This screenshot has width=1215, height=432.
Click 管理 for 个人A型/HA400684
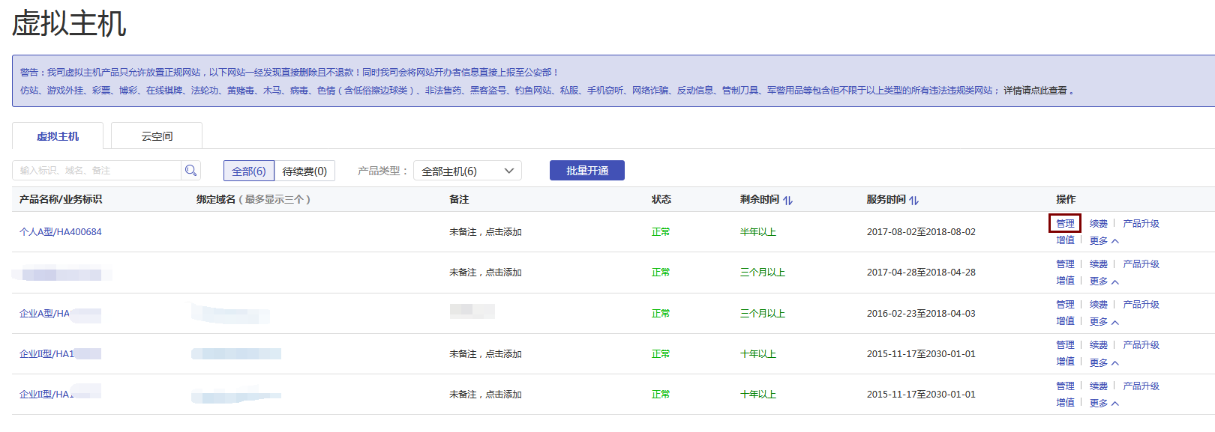(x=1065, y=223)
